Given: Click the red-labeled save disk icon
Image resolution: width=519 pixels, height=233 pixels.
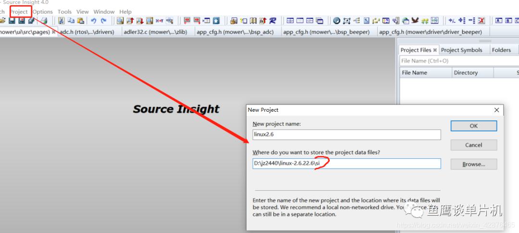Looking at the screenshot, I should 22,21.
